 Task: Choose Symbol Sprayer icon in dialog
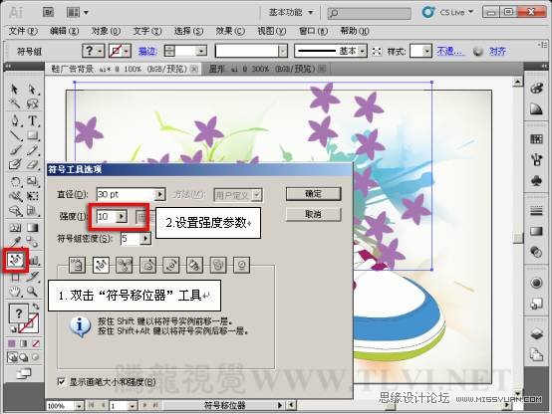78,265
